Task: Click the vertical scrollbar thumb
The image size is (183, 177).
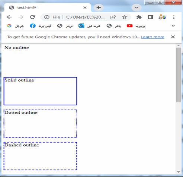Action: [x=179, y=75]
